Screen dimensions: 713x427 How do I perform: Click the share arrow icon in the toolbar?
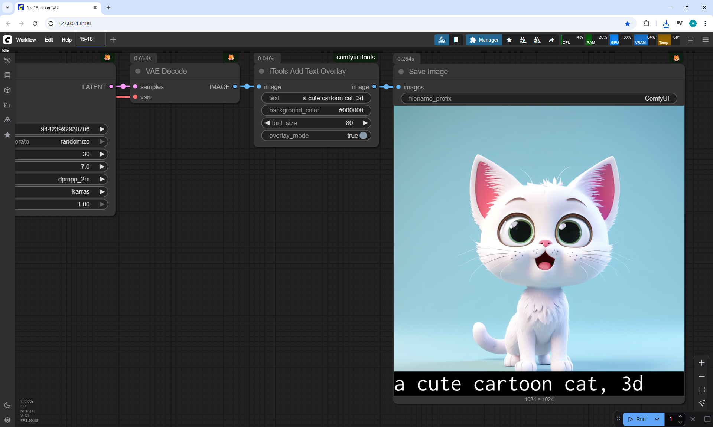tap(551, 40)
